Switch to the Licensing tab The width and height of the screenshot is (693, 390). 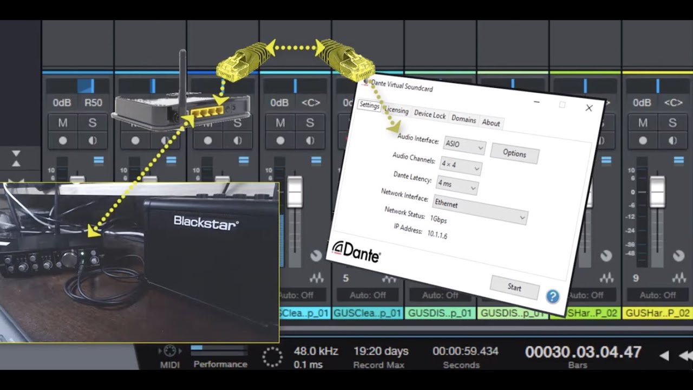pos(396,110)
